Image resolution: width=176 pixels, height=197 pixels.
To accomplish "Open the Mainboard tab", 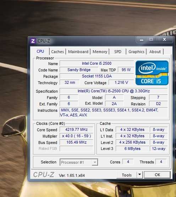I will [78, 52].
